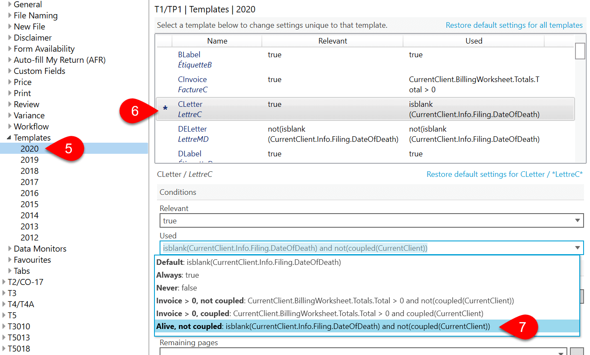Click Restore default settings for CLetter link
Screen dimensions: 590x355
504,174
